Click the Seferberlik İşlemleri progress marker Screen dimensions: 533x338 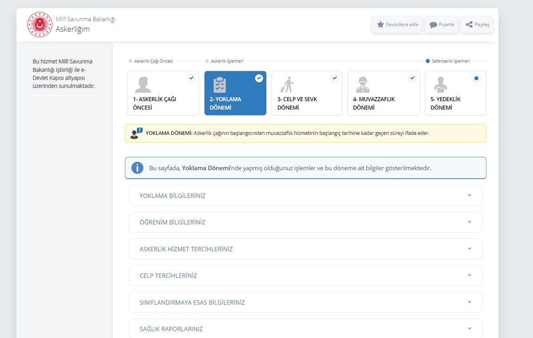[427, 61]
